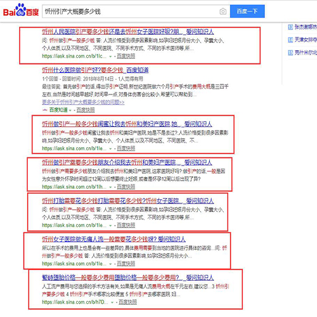Click the URL https://iask.sina.com.cn/b/h7D...
Screen dimensions: 317x317
click(75, 302)
